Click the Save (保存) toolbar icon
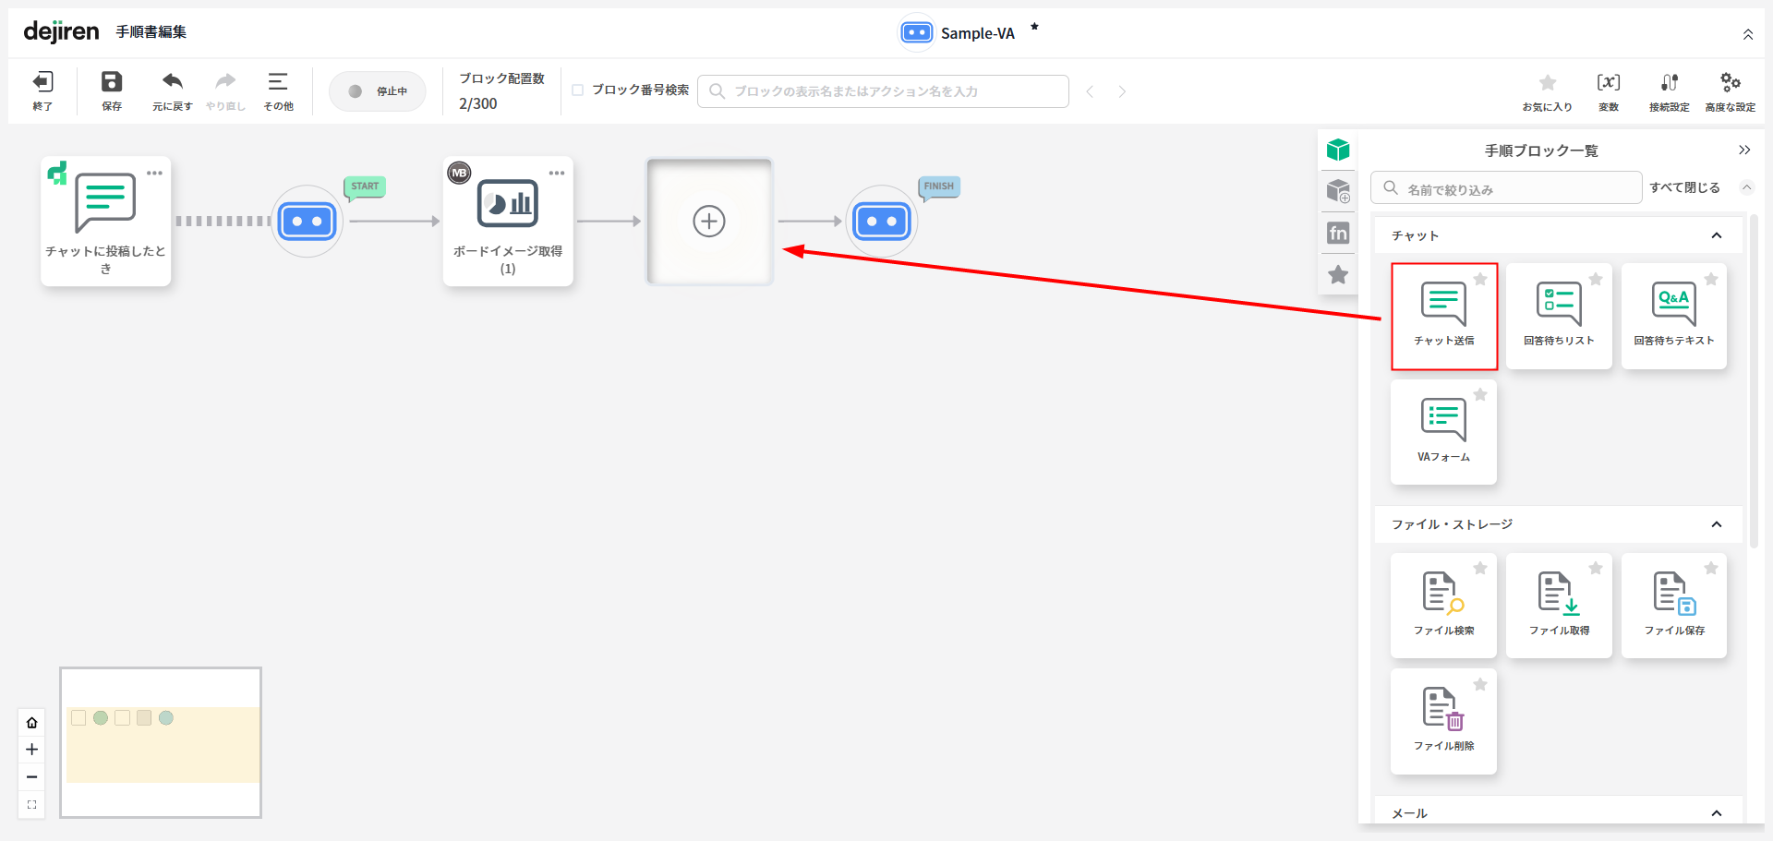1773x841 pixels. pos(112,90)
